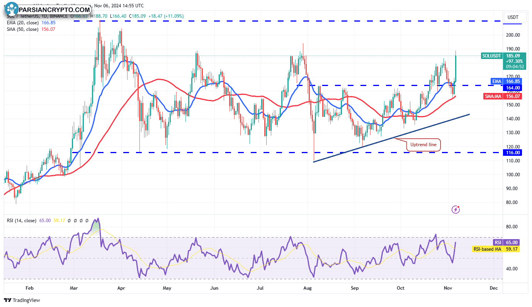Click the BINANCE exchange name in the header
The image size is (532, 307).
(59, 16)
